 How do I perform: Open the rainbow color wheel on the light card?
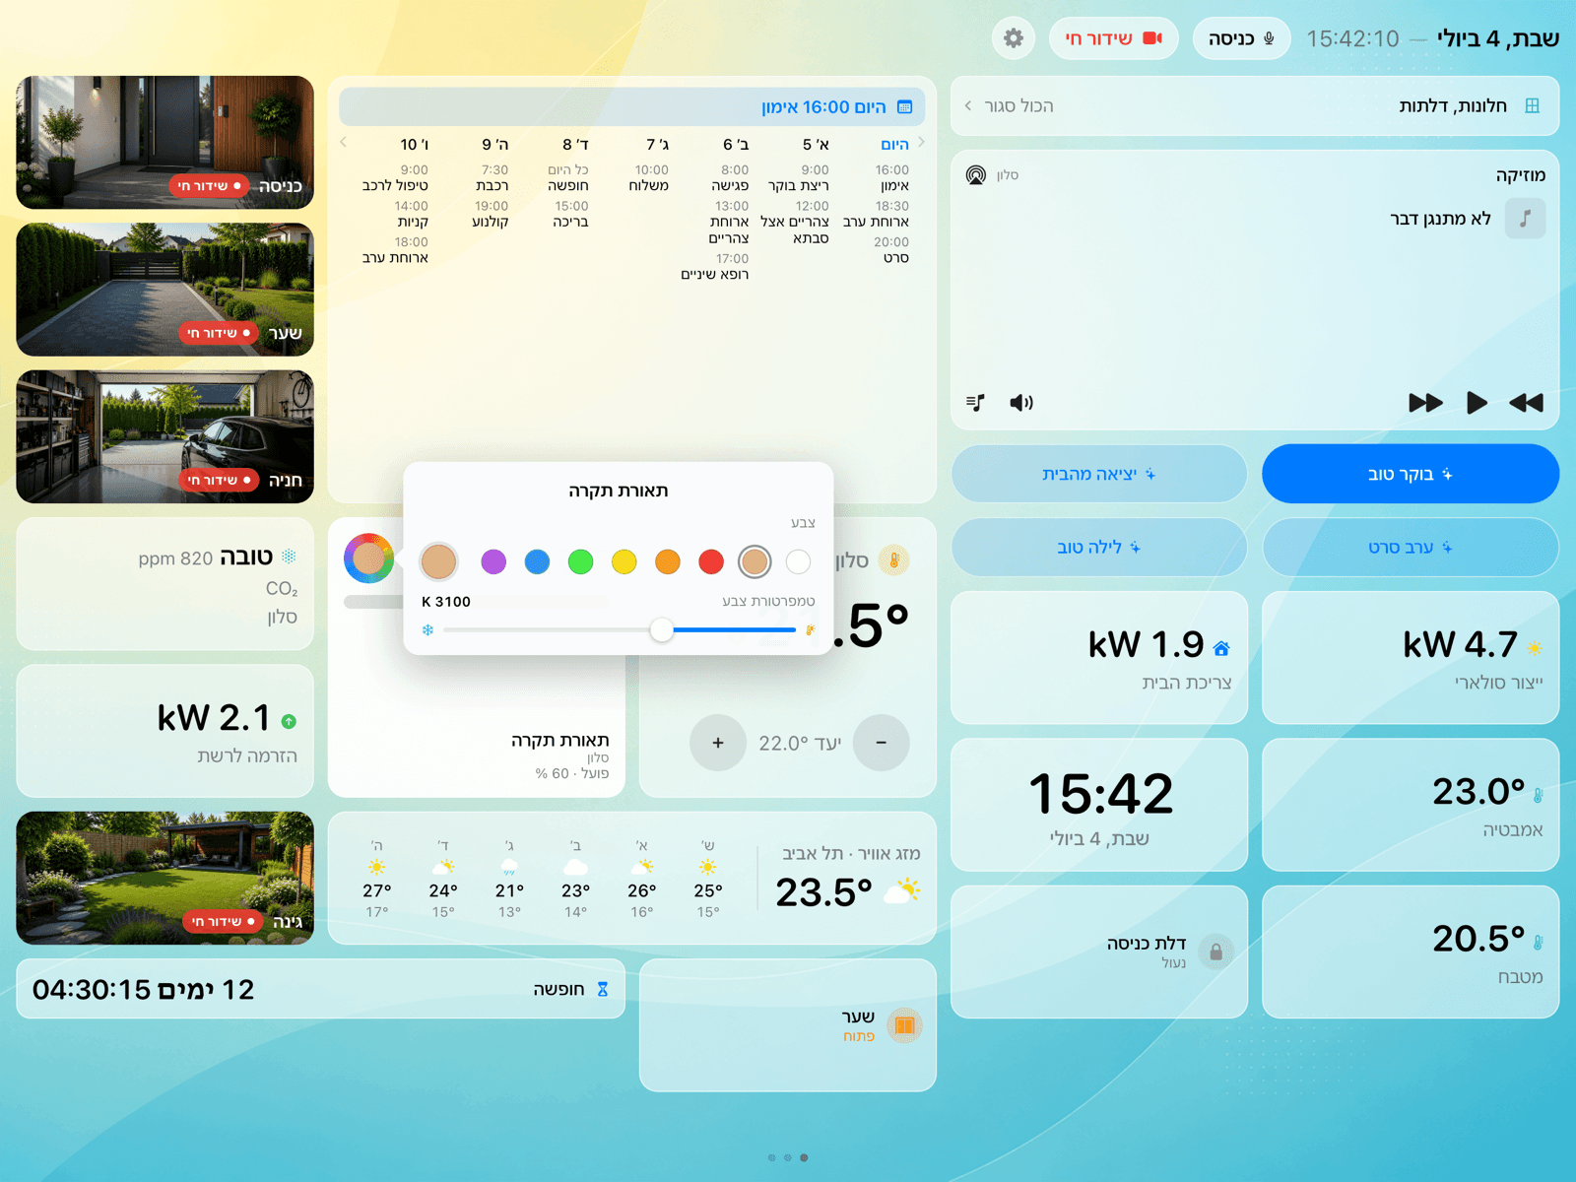point(368,558)
